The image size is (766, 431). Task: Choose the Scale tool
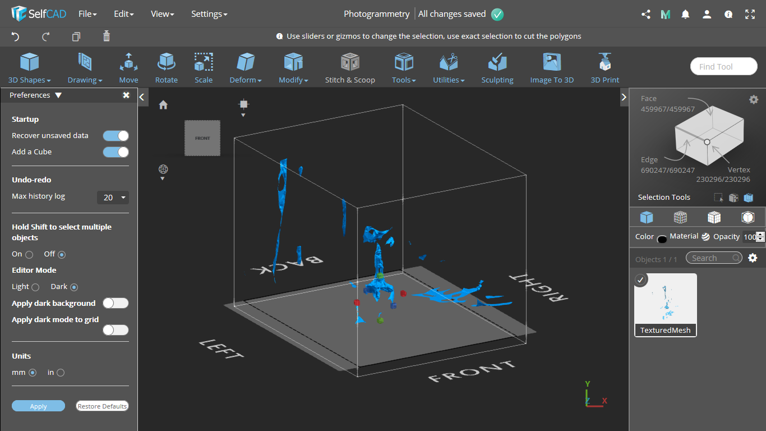tap(204, 68)
